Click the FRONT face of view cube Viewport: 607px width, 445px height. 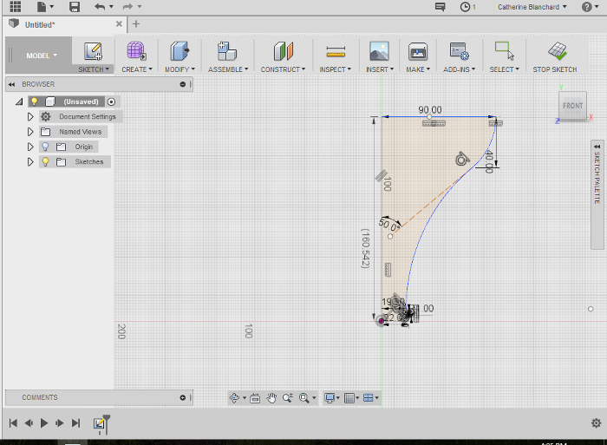pyautogui.click(x=572, y=106)
